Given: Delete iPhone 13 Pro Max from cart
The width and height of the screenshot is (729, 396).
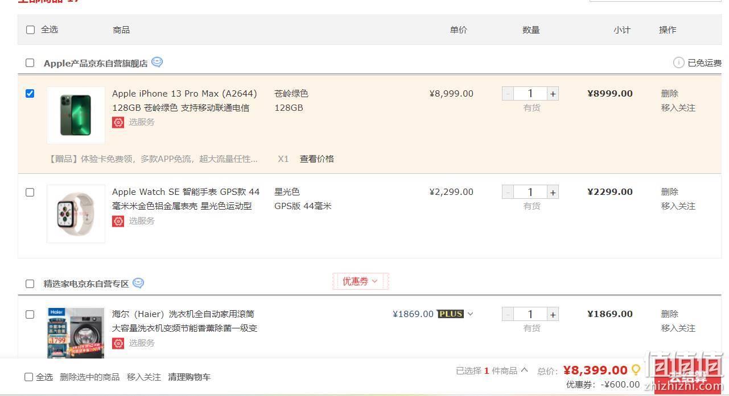Looking at the screenshot, I should (x=669, y=94).
